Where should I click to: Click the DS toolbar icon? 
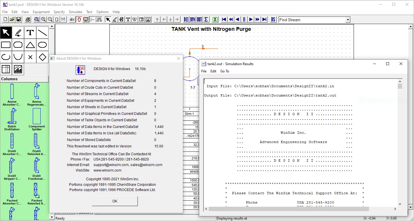pyautogui.click(x=273, y=19)
